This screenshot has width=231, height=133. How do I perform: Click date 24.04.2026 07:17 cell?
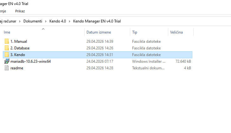point(100,61)
